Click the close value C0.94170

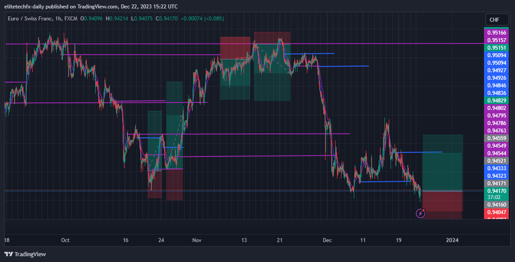[167, 19]
